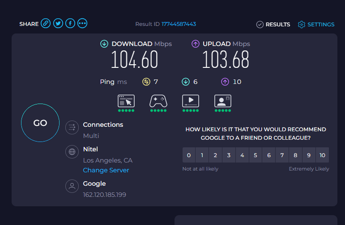Open the RESULTS tab
The height and width of the screenshot is (225, 345).
tap(273, 25)
